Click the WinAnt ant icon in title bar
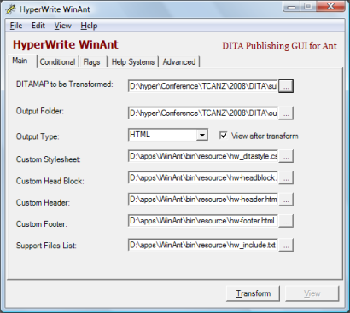Viewport: 350px width, 313px height. [10, 9]
